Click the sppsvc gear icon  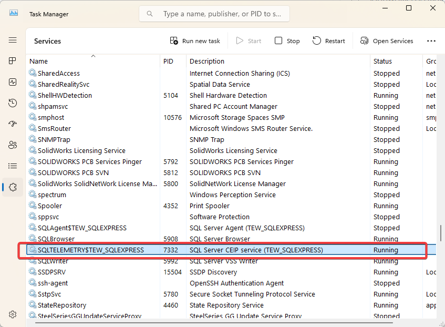click(33, 217)
